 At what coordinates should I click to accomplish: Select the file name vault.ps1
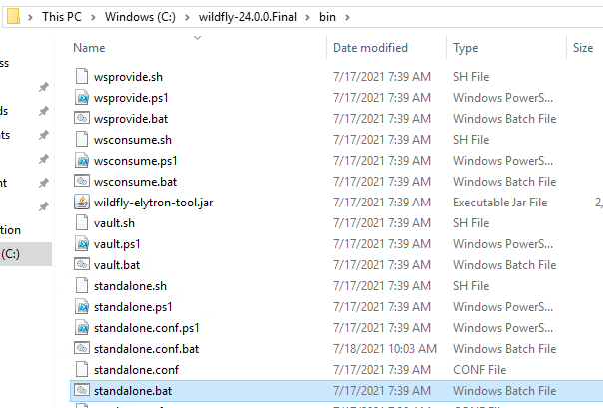[117, 244]
